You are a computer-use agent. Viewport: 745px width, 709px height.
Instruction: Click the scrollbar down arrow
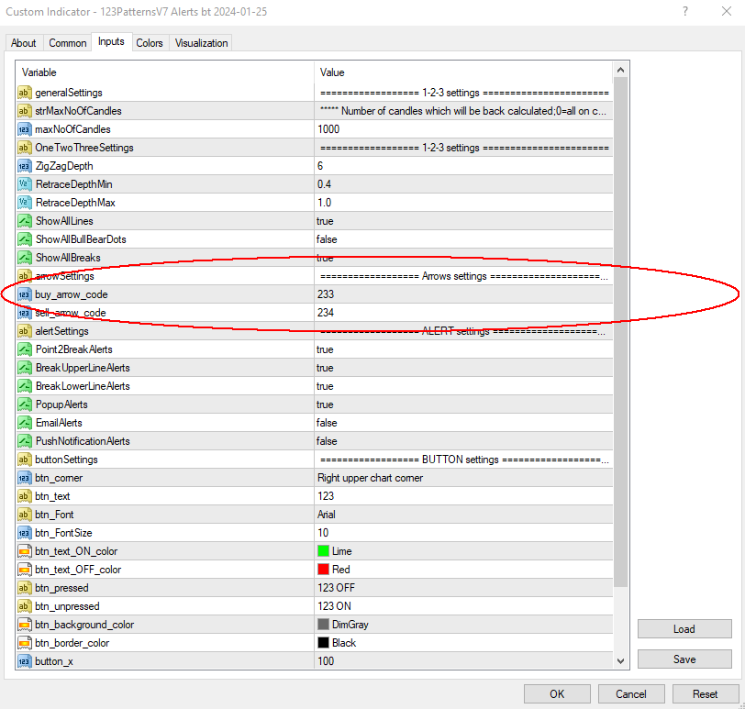point(620,661)
